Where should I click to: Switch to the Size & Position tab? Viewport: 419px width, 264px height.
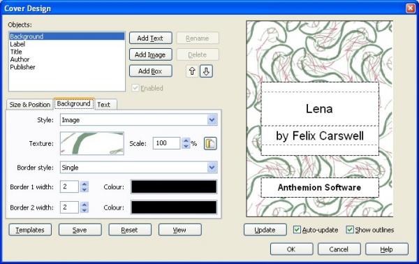[x=29, y=105]
